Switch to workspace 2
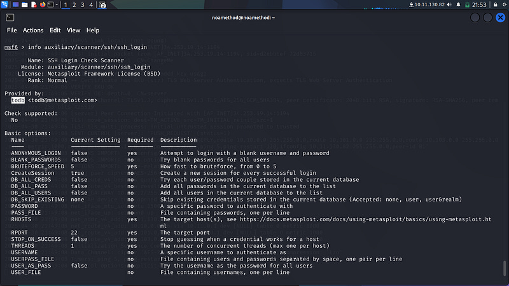The height and width of the screenshot is (286, 509). pyautogui.click(x=74, y=5)
